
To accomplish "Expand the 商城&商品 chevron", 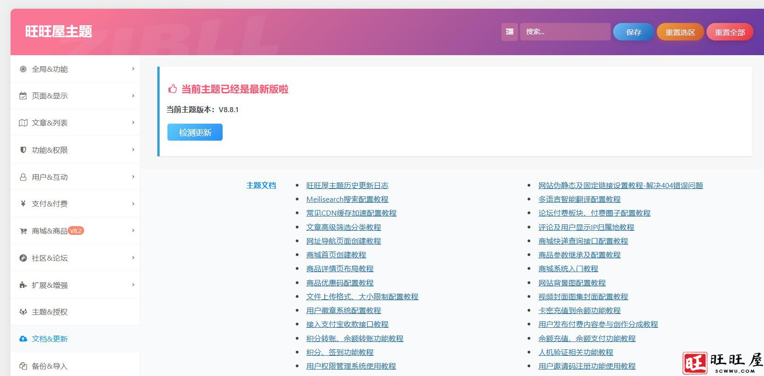I will [x=133, y=231].
